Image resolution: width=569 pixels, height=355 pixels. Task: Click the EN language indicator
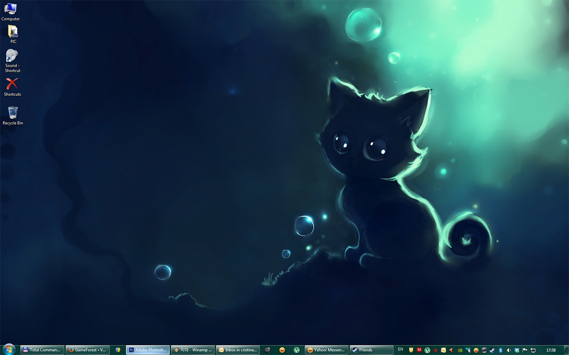401,349
